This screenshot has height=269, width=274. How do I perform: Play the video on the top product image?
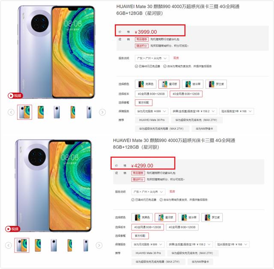[15, 96]
